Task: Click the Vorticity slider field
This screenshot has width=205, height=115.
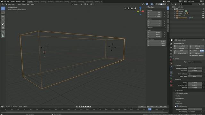Action: point(195,88)
